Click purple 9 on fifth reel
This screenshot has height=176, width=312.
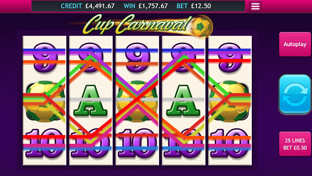pos(230,58)
